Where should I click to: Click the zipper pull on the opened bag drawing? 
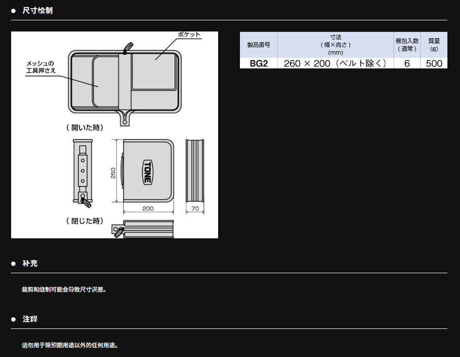click(128, 47)
